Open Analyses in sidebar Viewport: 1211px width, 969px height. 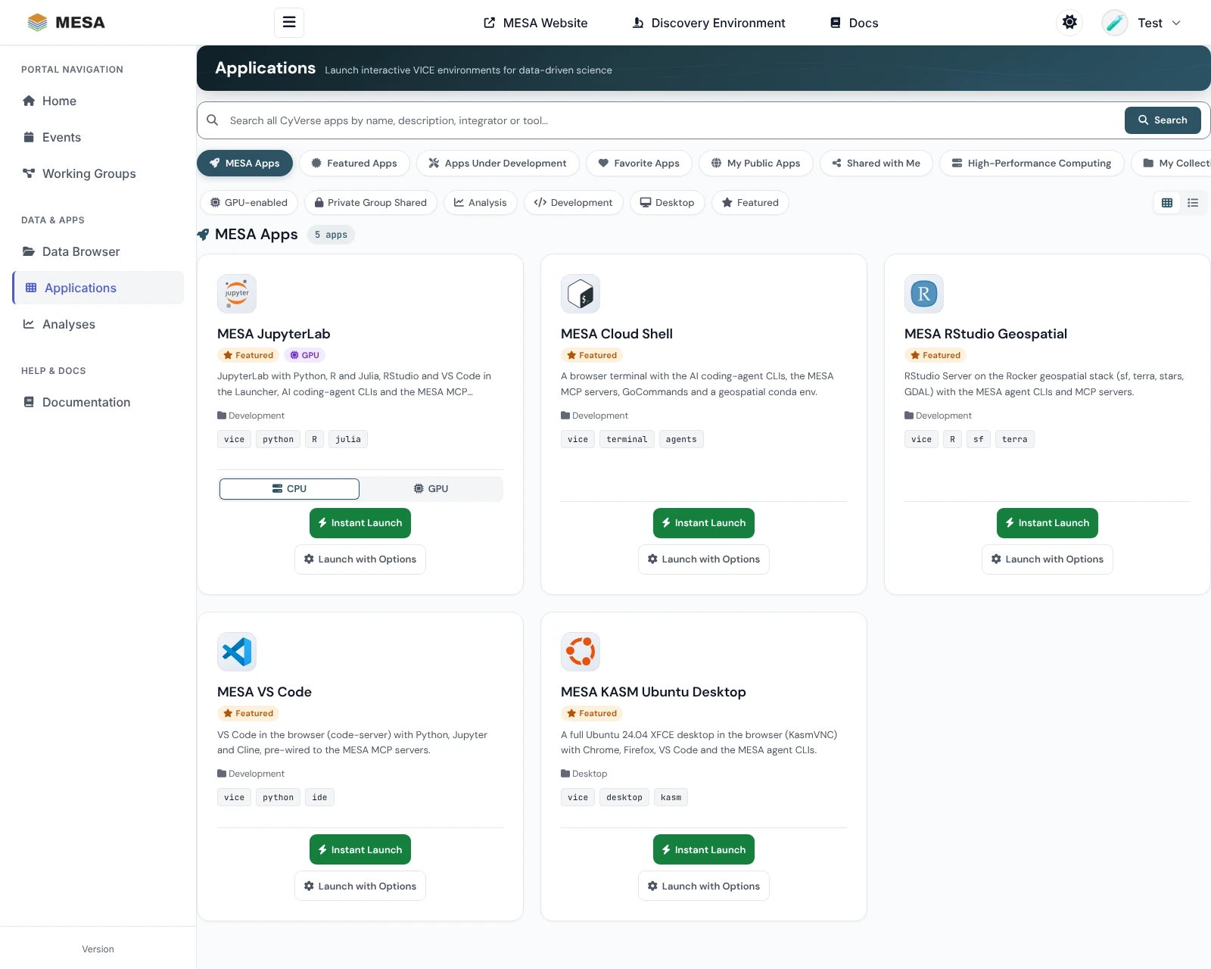point(98,325)
